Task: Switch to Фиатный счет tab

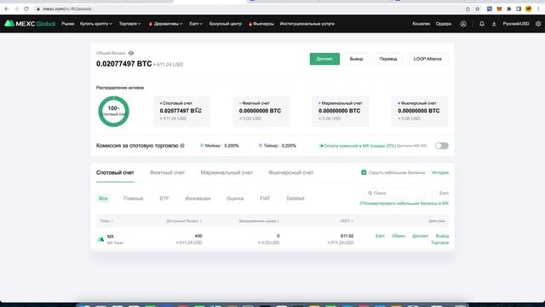Action: pyautogui.click(x=167, y=172)
